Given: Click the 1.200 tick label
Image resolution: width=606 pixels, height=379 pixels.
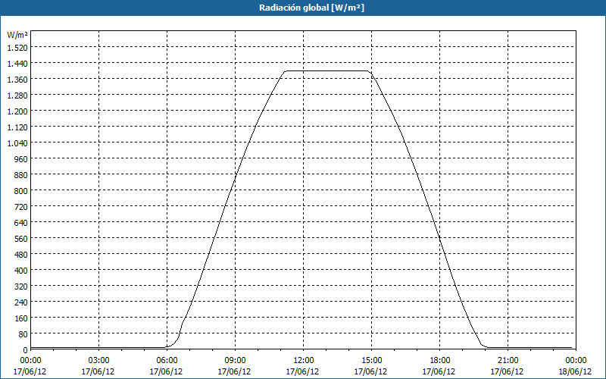Looking at the screenshot, I should pos(17,111).
